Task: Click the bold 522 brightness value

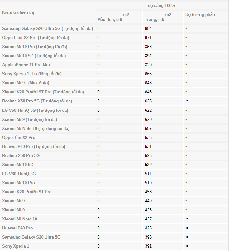Action: pyautogui.click(x=148, y=165)
